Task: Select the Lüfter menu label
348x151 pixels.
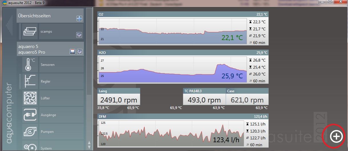Action: pos(45,98)
